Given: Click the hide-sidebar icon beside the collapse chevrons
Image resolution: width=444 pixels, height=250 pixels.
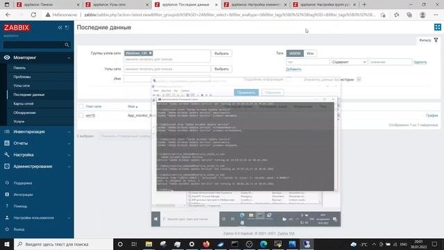Looking at the screenshot, I should point(67,28).
